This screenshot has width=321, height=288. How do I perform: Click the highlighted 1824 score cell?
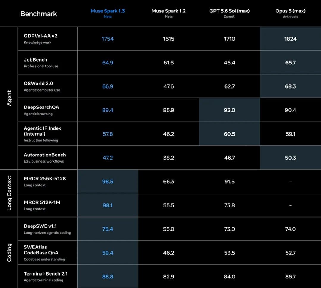tap(290, 39)
